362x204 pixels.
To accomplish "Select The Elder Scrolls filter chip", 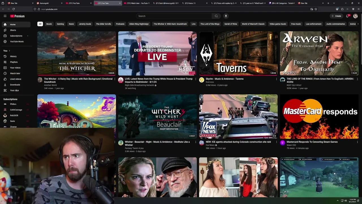I will tap(104, 24).
